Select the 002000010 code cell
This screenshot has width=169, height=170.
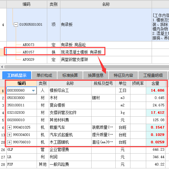[x=22, y=120]
